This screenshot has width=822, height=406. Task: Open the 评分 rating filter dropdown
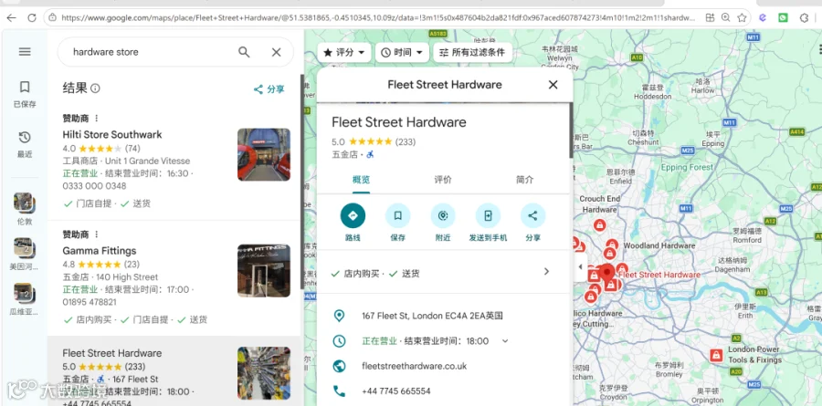(x=344, y=52)
